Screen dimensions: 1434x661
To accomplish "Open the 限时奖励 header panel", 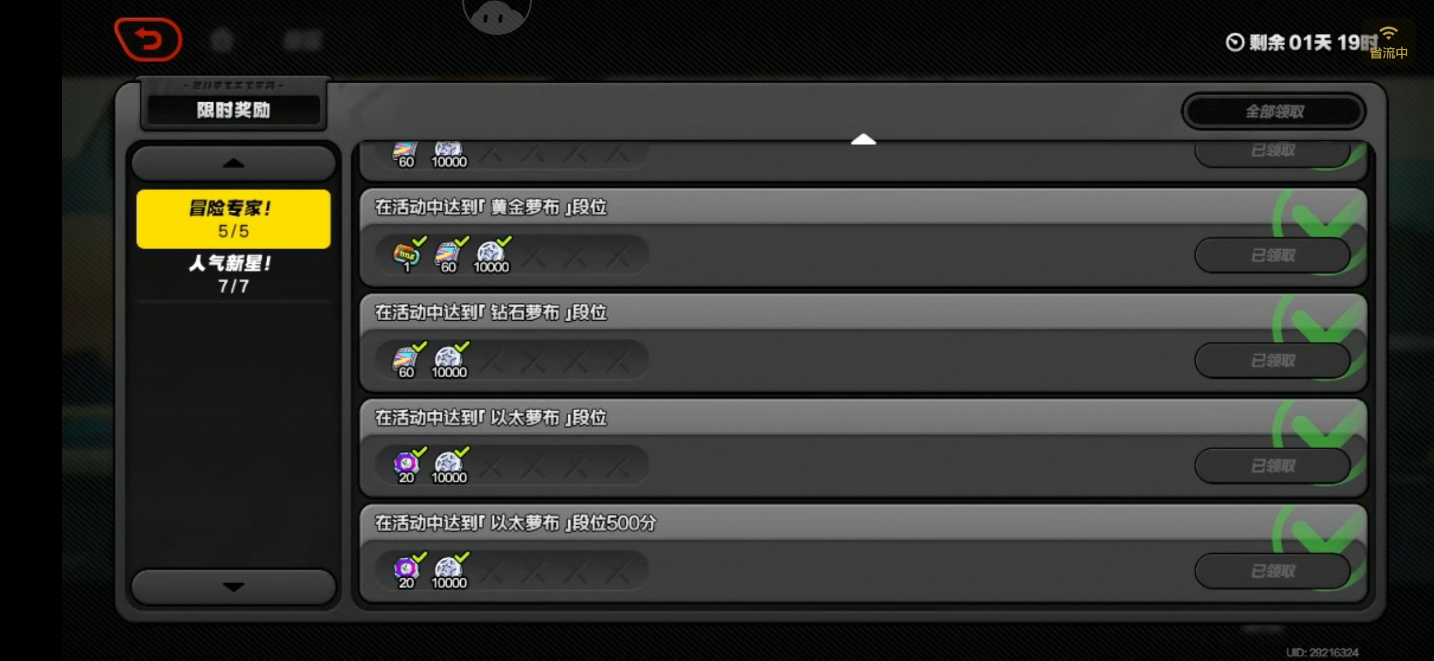I will pos(233,110).
